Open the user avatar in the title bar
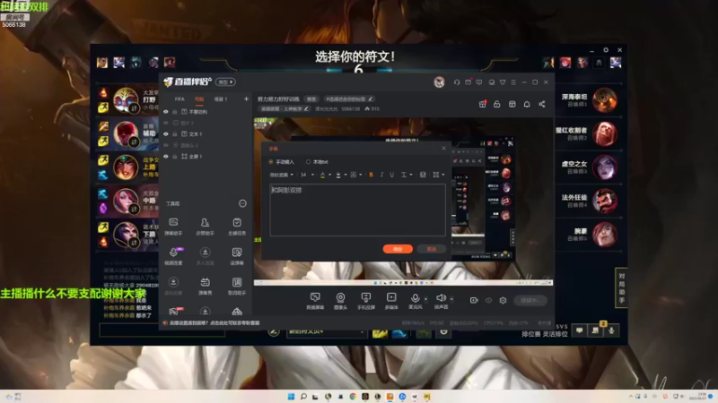Viewport: 718px width, 403px height. pos(439,82)
